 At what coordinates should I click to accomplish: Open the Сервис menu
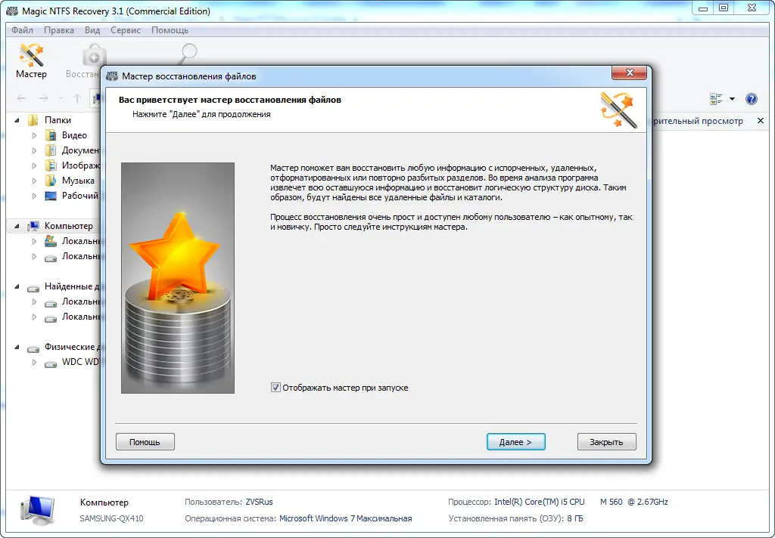coord(126,30)
